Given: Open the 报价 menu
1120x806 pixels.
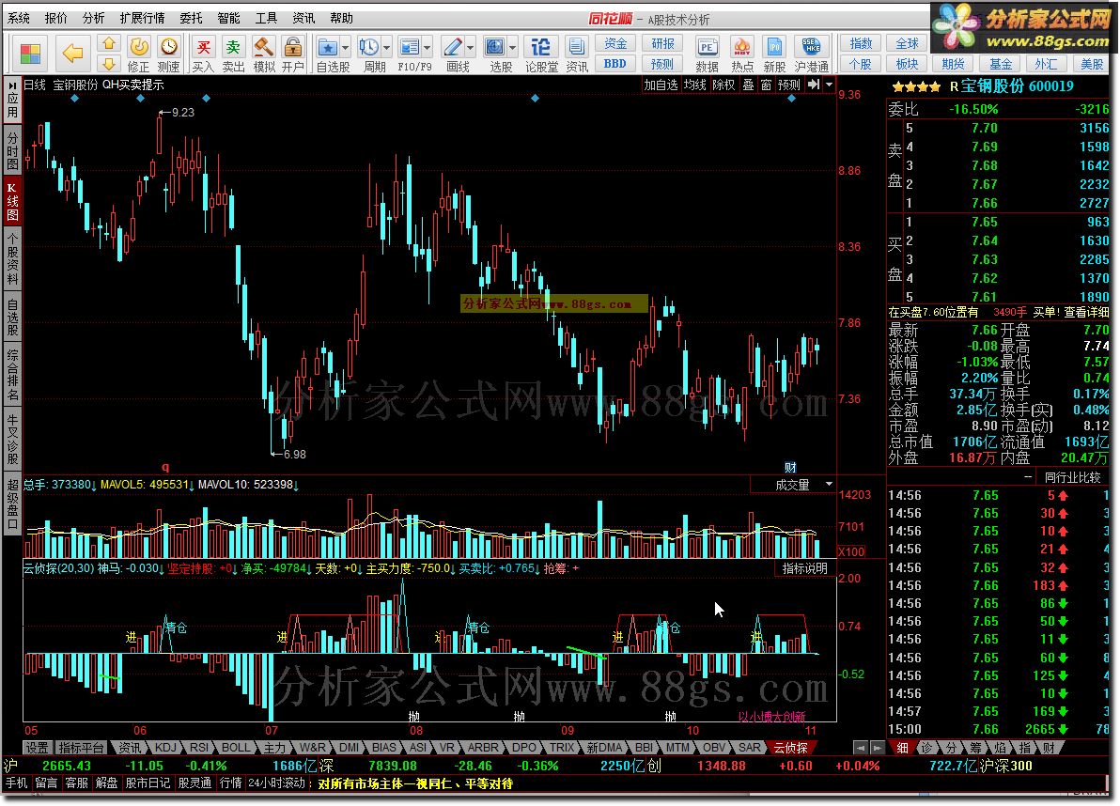Looking at the screenshot, I should (55, 18).
